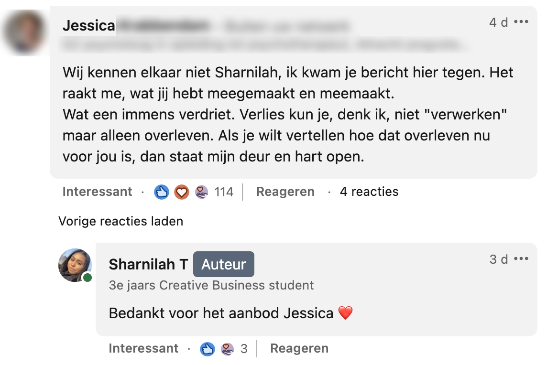
Task: Click the support reaction icon on Sharnilah's reply
Action: [227, 349]
